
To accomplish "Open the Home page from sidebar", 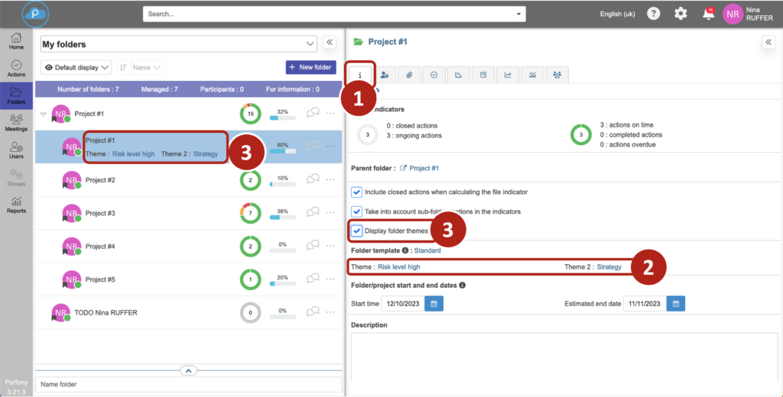I will [x=16, y=41].
